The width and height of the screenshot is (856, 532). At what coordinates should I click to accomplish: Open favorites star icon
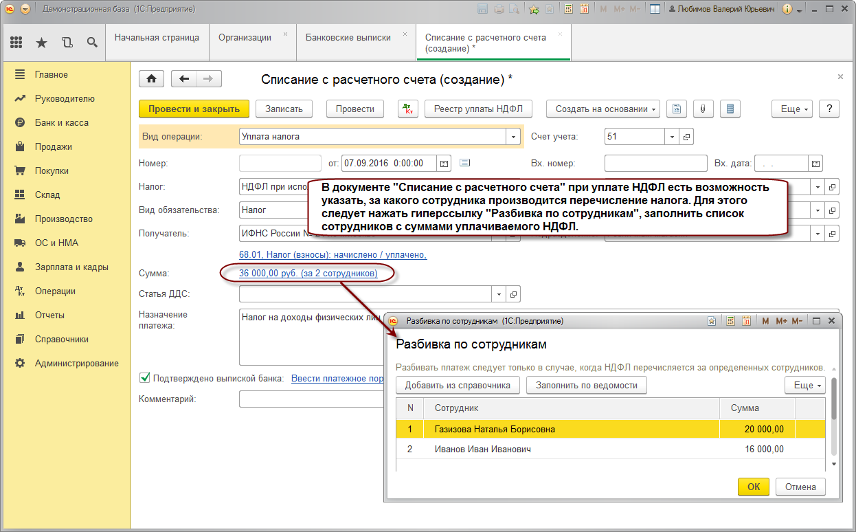(41, 43)
